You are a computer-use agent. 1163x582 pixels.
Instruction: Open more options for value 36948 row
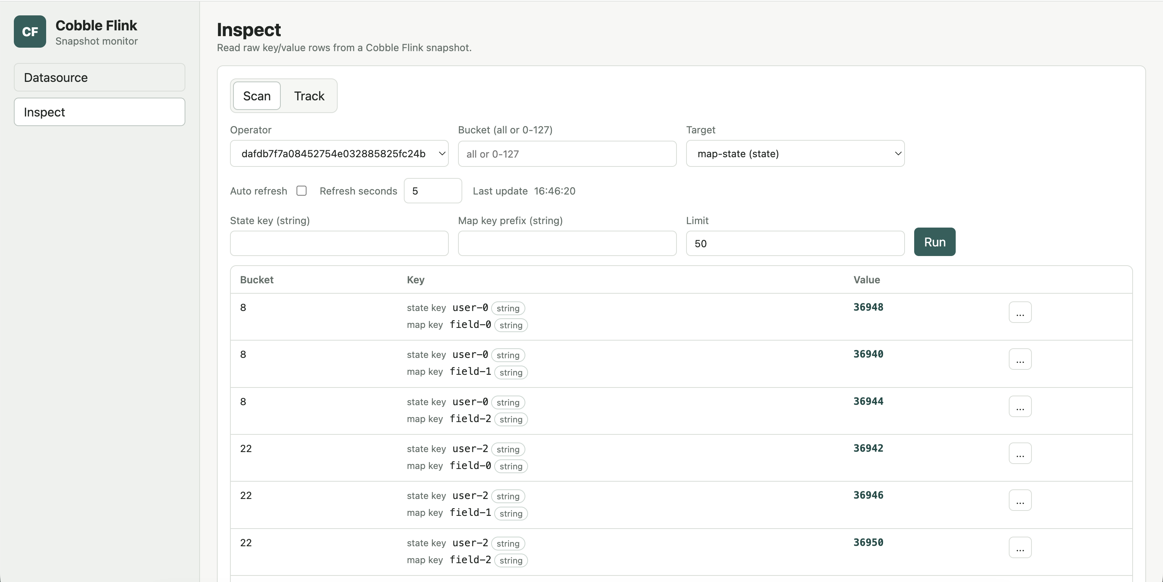pos(1020,312)
